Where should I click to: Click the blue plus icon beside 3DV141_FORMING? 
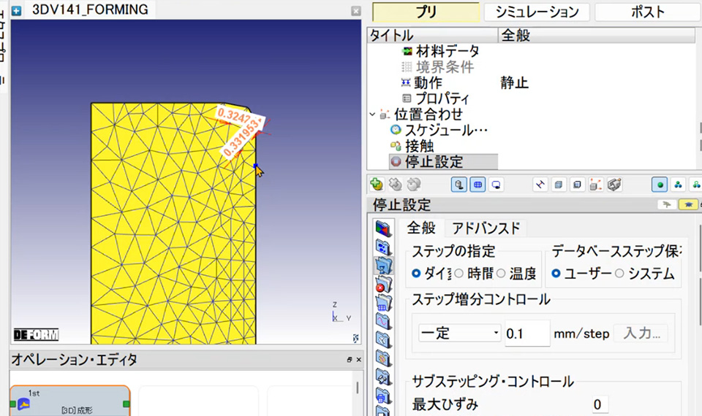pyautogui.click(x=17, y=11)
